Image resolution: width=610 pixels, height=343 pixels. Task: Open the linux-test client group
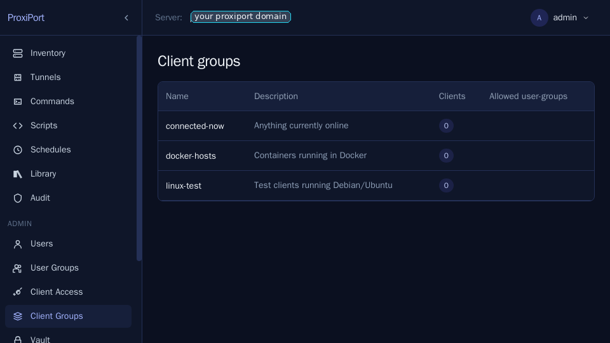point(184,186)
